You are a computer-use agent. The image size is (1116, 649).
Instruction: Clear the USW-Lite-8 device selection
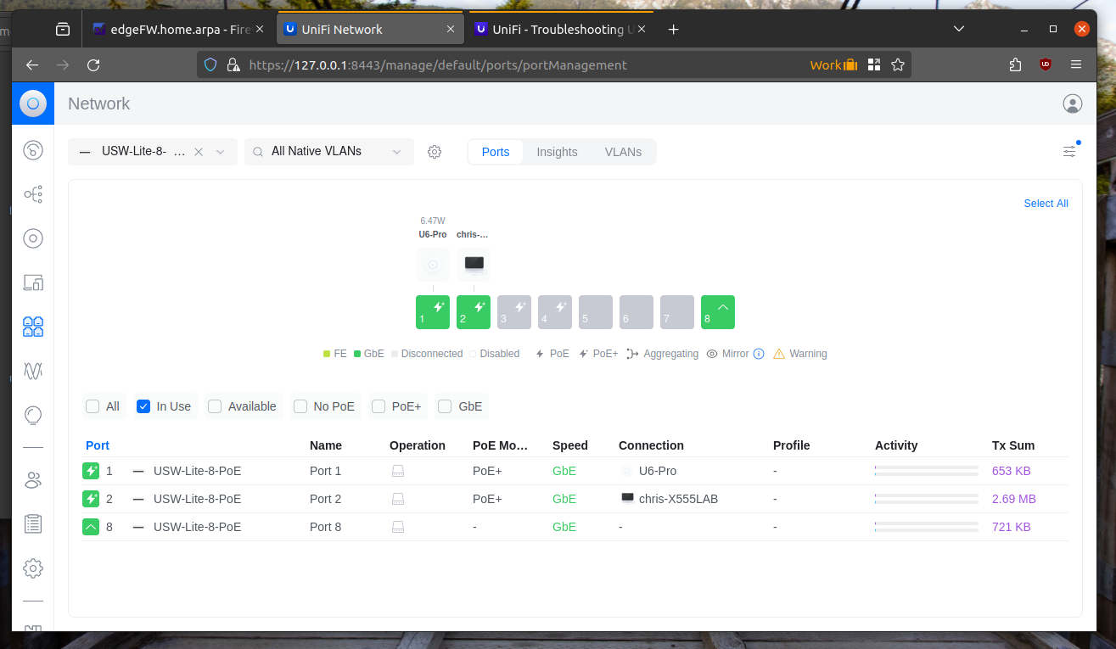pyautogui.click(x=199, y=152)
